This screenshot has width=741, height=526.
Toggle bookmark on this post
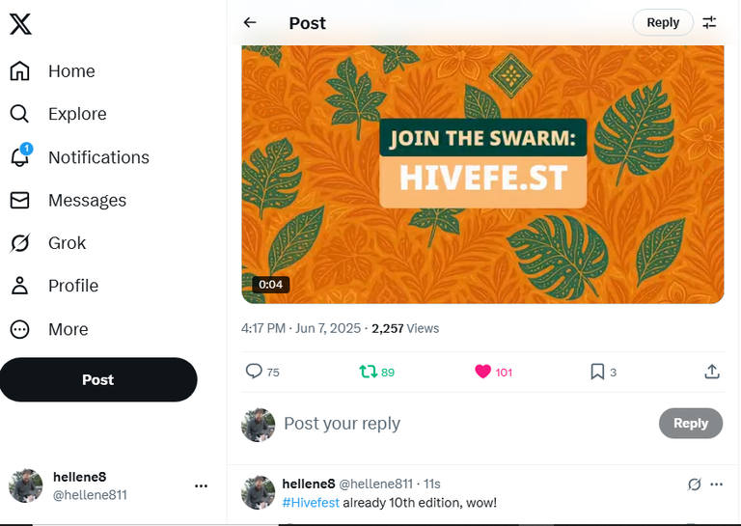coord(597,372)
